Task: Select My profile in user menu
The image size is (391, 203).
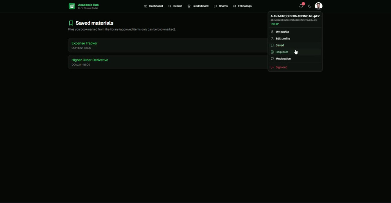Action: [x=295, y=32]
